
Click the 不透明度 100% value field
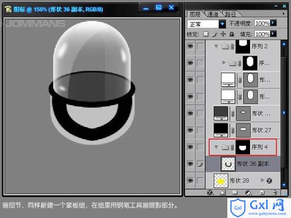pos(262,23)
